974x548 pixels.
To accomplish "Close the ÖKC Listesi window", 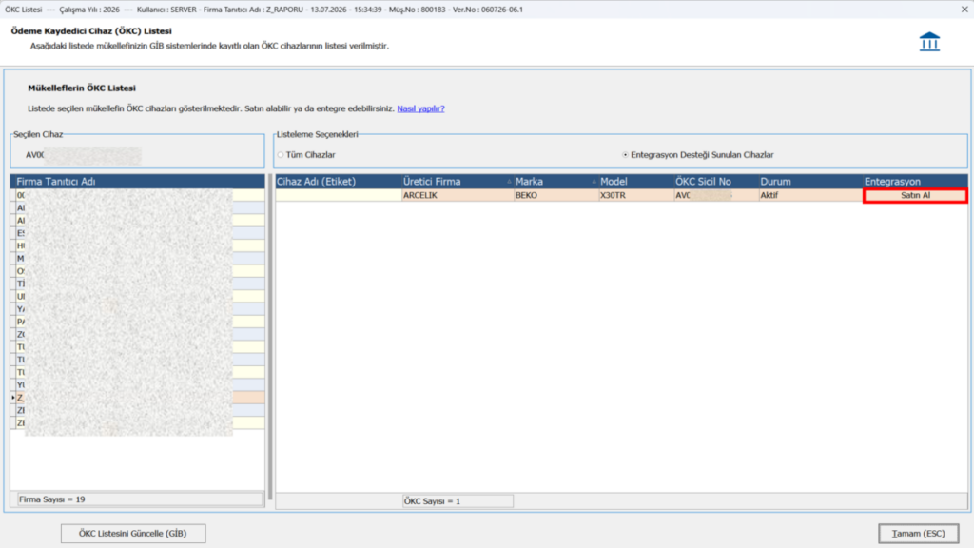I will [964, 10].
